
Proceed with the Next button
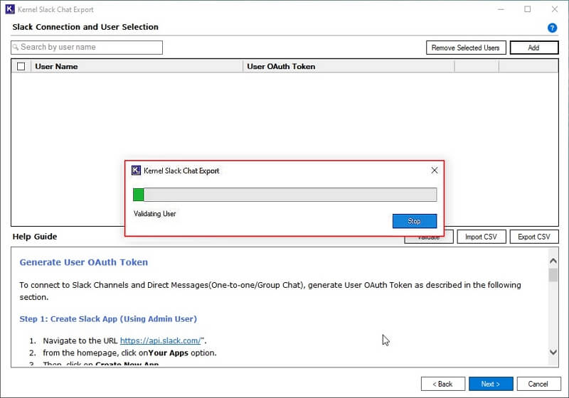click(491, 384)
